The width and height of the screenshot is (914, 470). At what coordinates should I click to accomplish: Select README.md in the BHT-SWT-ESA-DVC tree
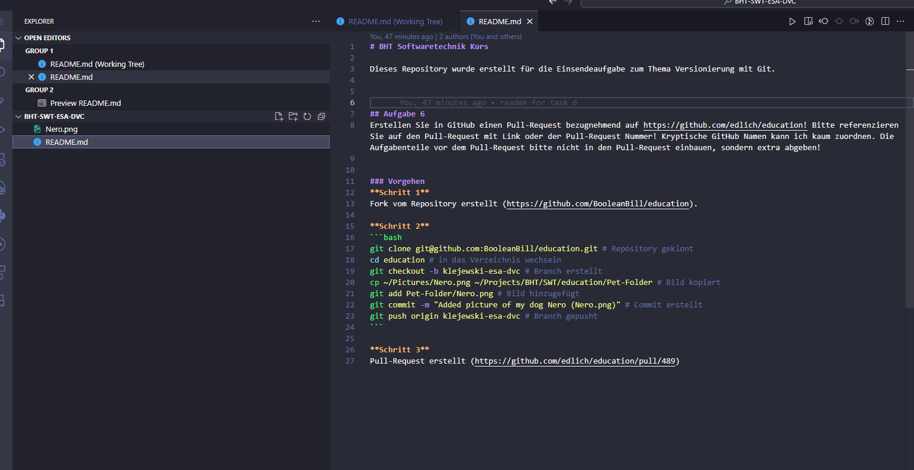point(171,142)
